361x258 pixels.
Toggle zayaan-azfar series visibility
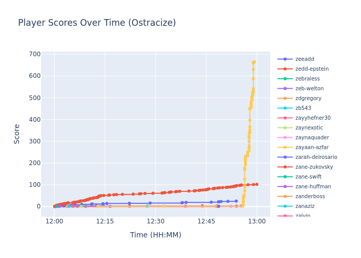(313, 148)
